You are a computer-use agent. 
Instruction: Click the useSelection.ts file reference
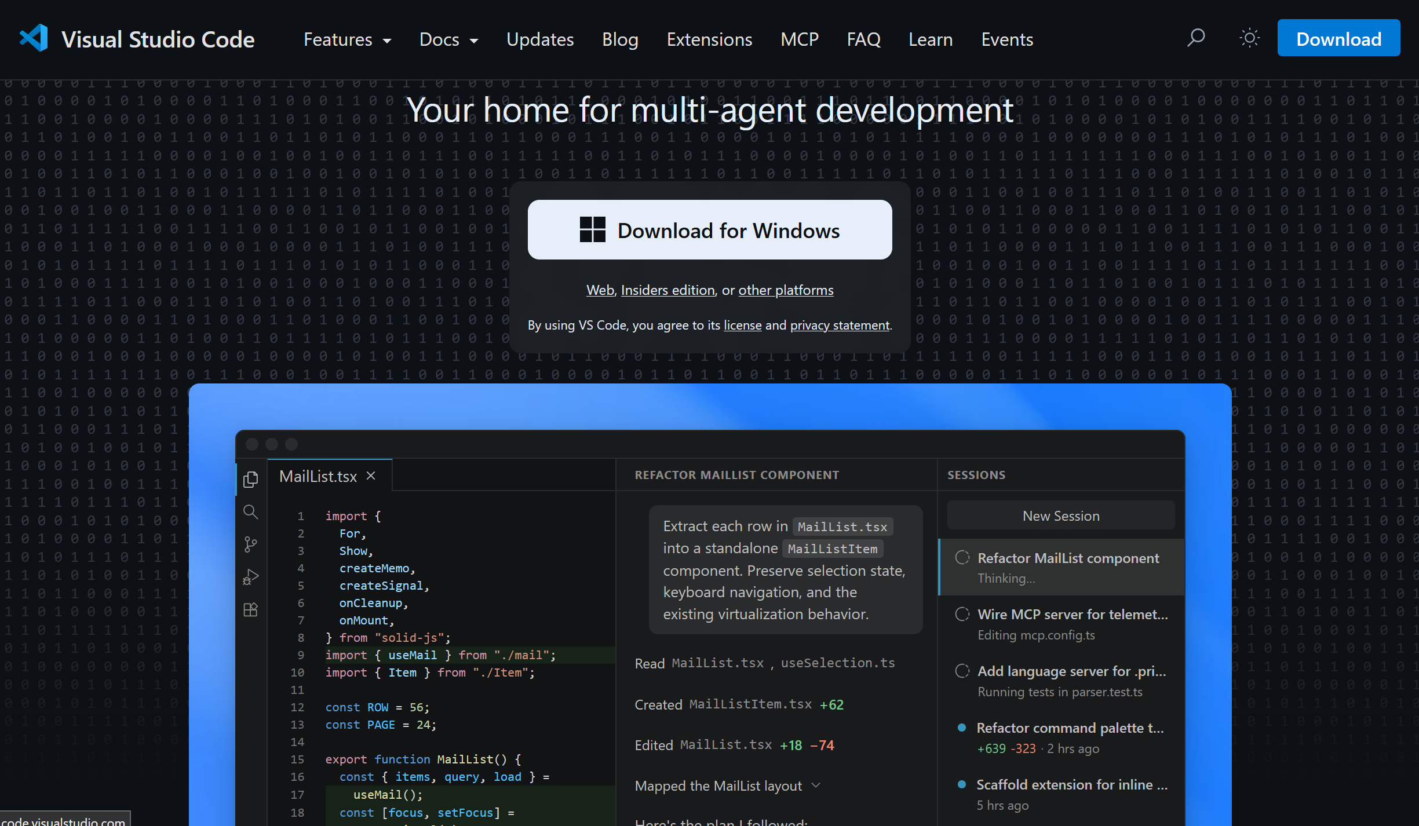[x=838, y=663]
